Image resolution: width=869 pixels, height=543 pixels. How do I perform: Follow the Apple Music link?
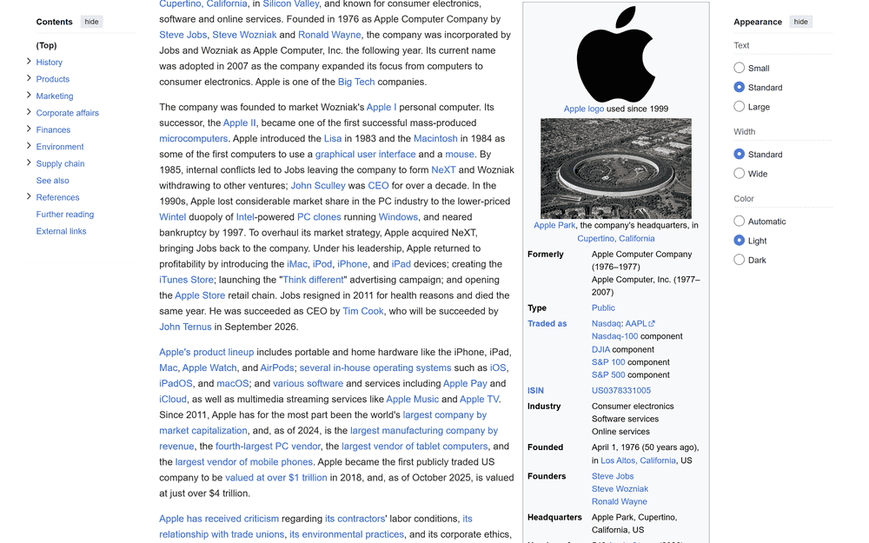coord(412,399)
